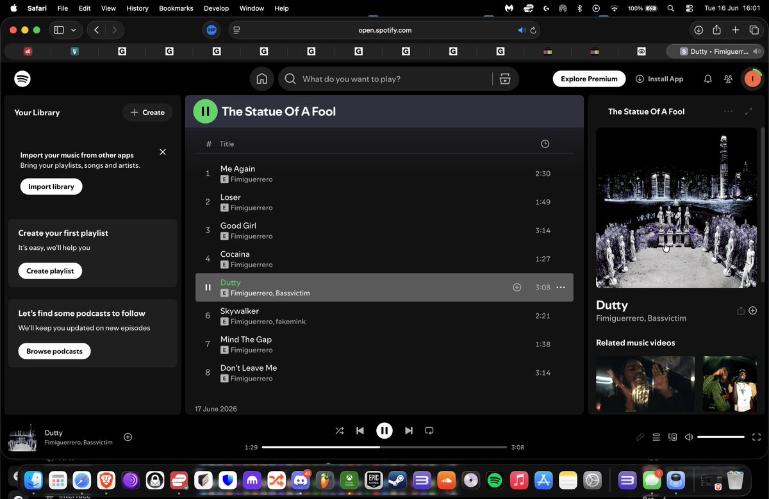Click Import library button
The image size is (769, 499).
coord(51,186)
